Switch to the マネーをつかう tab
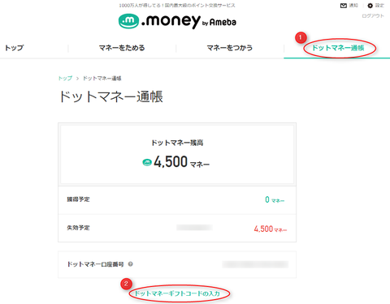This screenshot has width=390, height=304. click(230, 48)
